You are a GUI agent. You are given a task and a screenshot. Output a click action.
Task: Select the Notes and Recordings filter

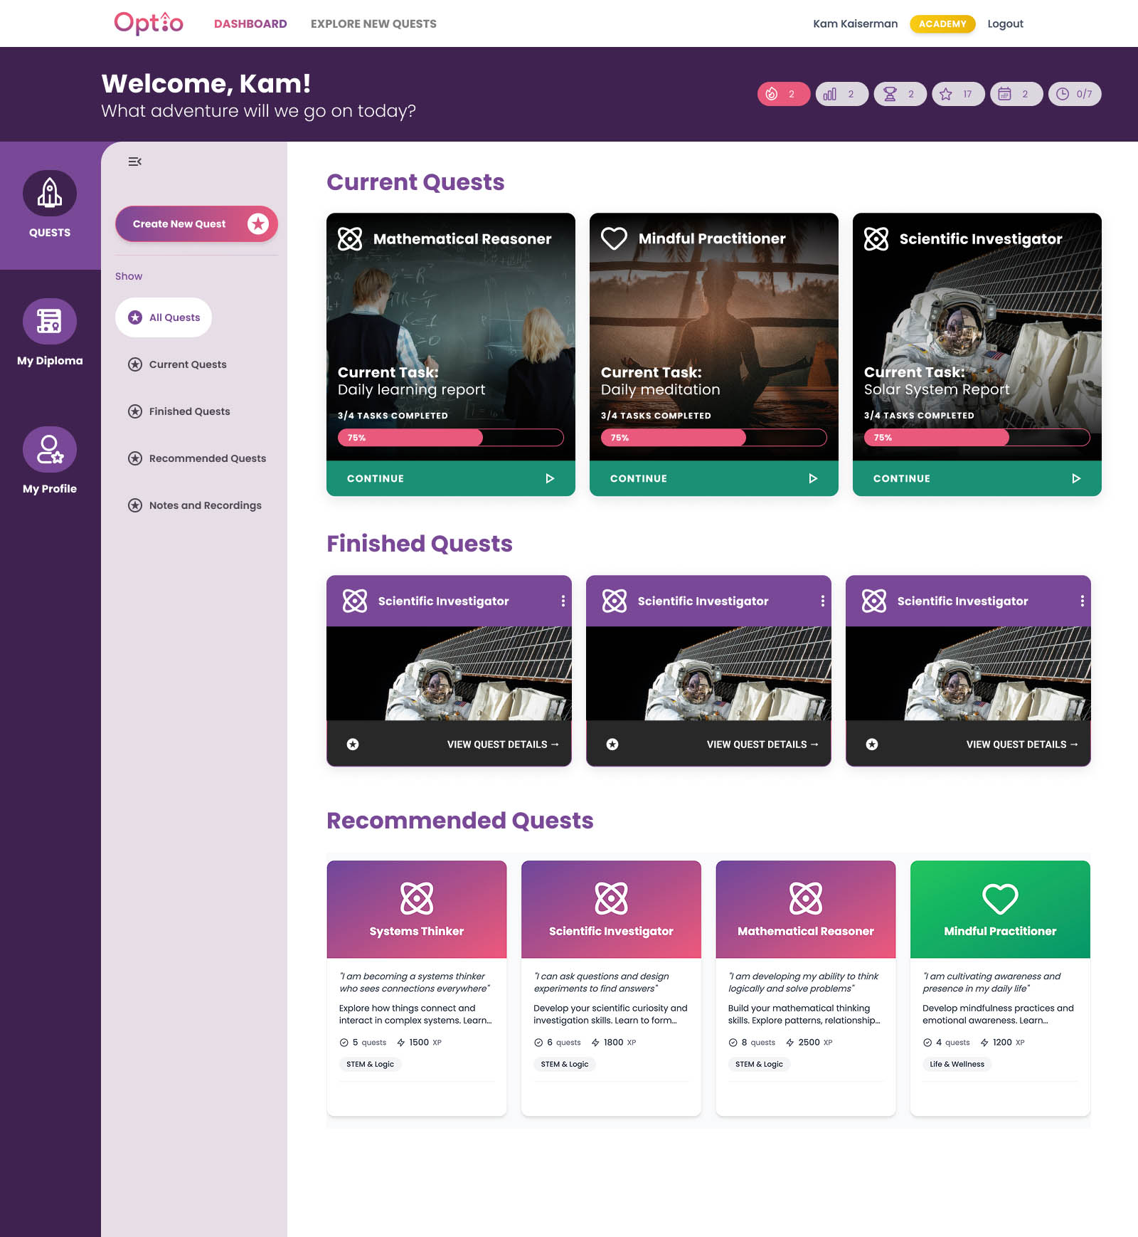pyautogui.click(x=205, y=505)
